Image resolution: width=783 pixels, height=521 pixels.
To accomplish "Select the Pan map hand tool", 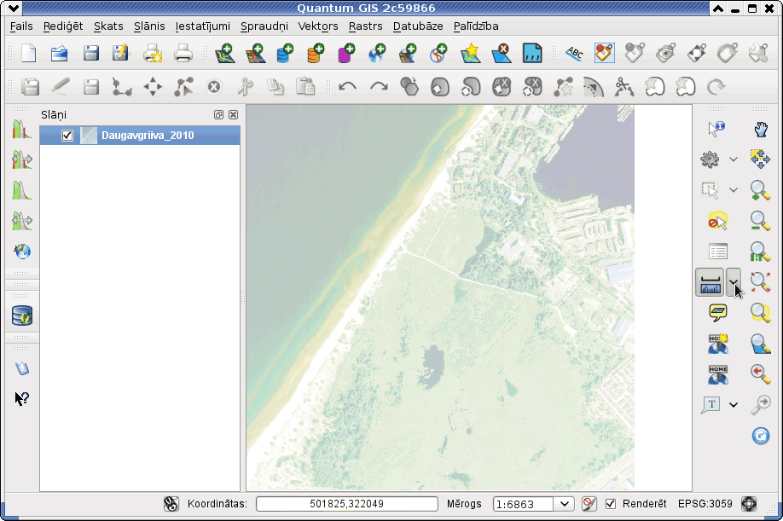I will (x=760, y=130).
